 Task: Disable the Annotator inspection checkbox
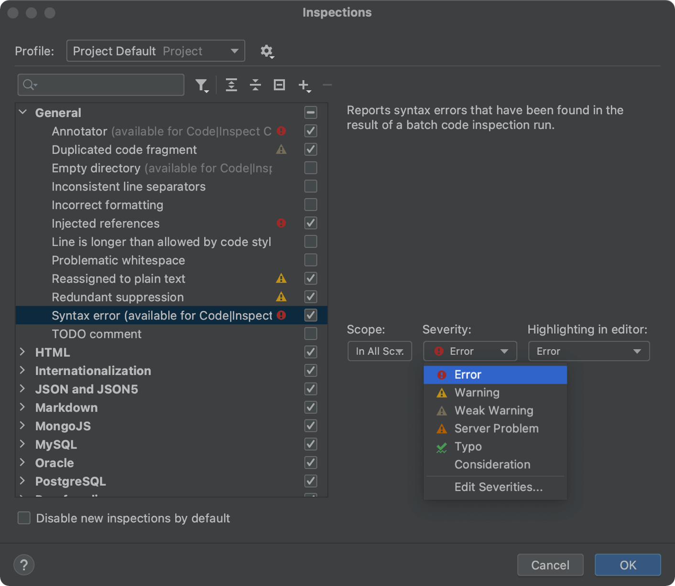(310, 131)
